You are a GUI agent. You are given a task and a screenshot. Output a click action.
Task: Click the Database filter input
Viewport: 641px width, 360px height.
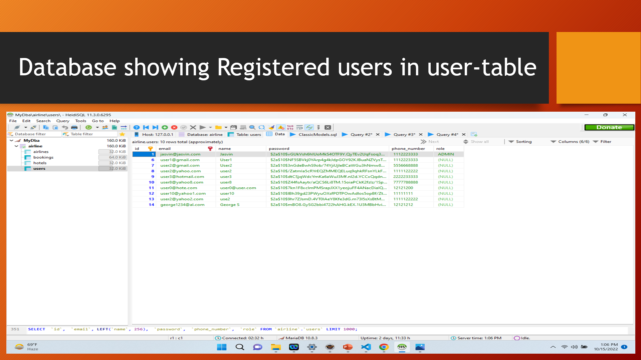(34, 134)
